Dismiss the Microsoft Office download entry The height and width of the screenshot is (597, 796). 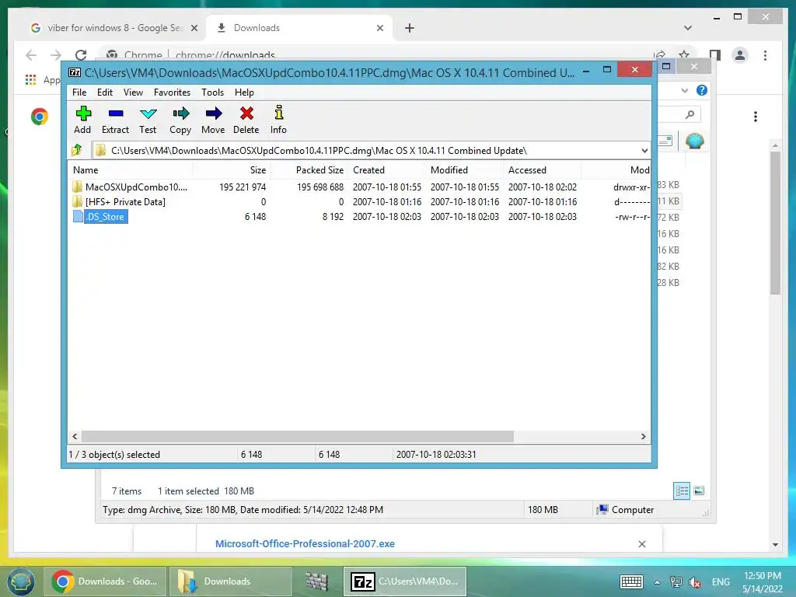click(x=641, y=544)
